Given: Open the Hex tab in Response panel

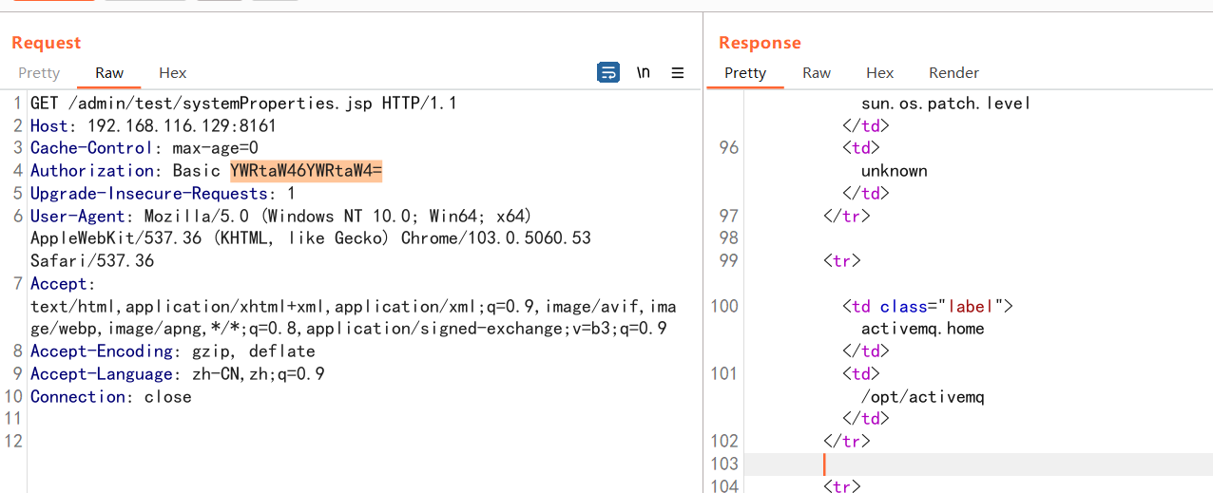Looking at the screenshot, I should [x=879, y=73].
